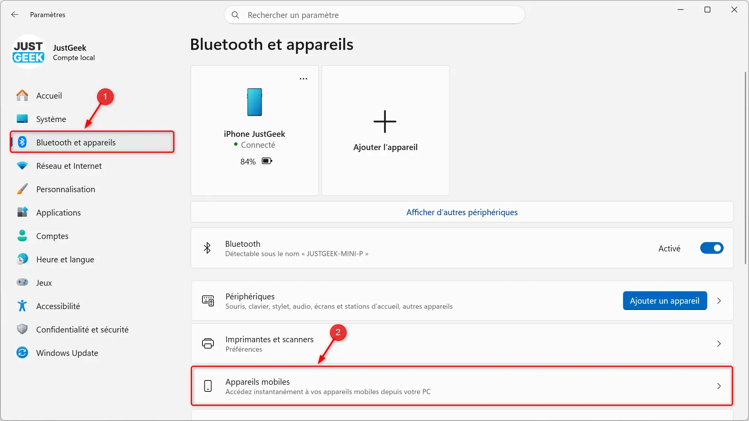Click the Imprimantes et scanners printer icon
The width and height of the screenshot is (749, 421).
pyautogui.click(x=208, y=344)
